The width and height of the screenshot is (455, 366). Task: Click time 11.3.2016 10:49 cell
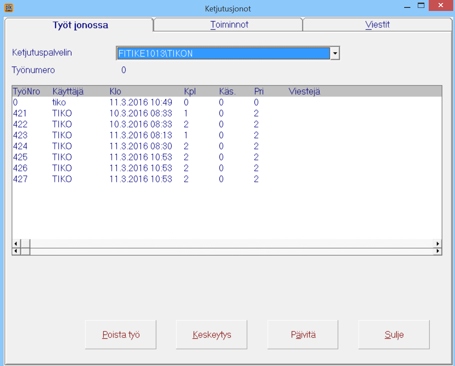141,102
